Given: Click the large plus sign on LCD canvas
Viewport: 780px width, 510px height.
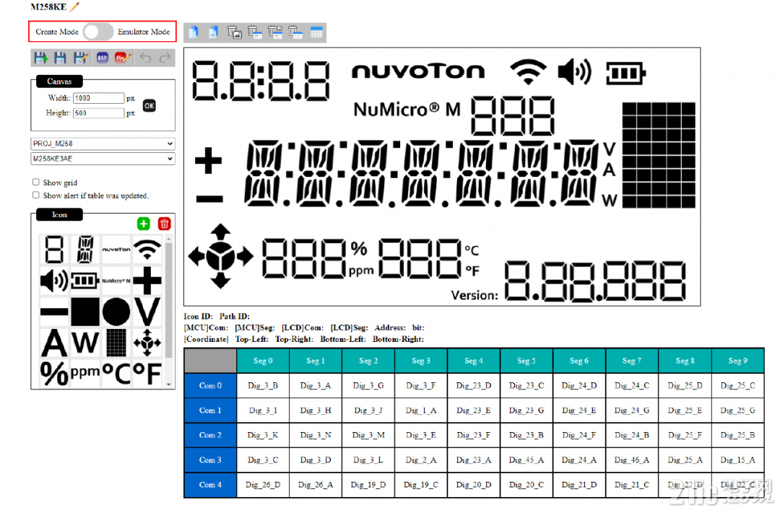Looking at the screenshot, I should (x=209, y=161).
